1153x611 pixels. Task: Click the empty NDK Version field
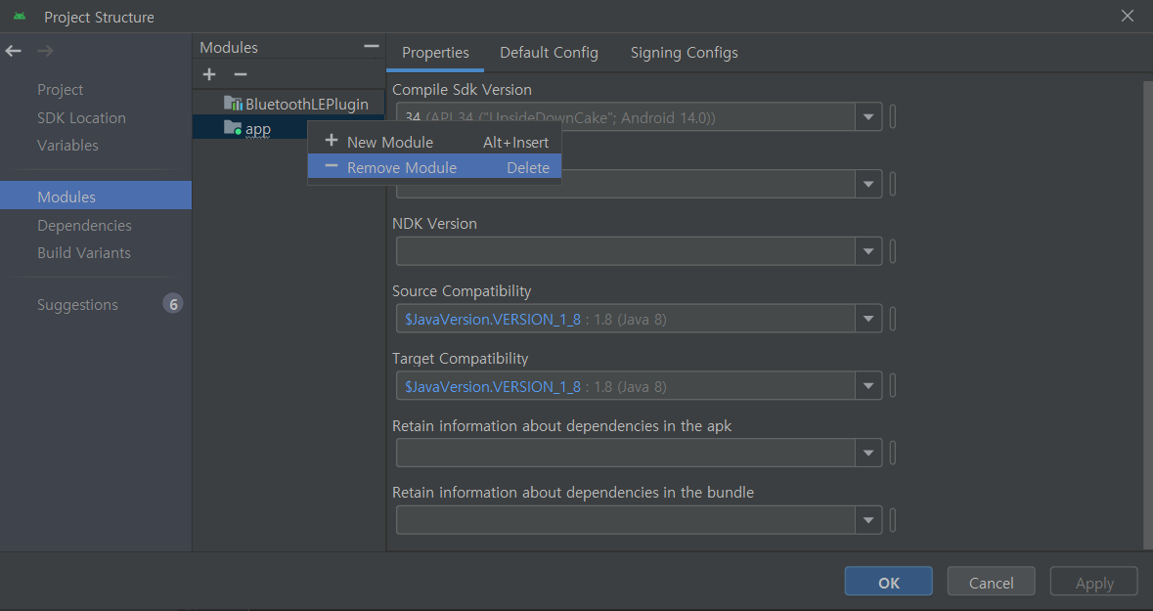click(626, 251)
